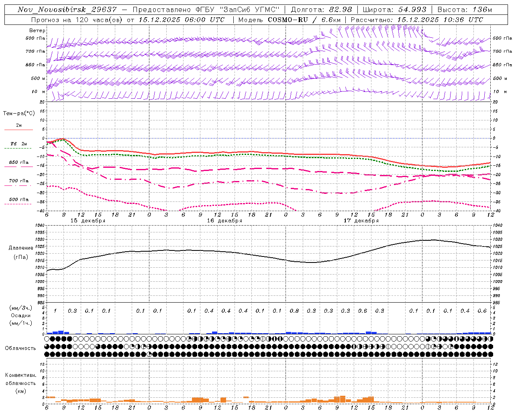Click the Ветер wind panel label
The image size is (514, 411).
point(37,31)
